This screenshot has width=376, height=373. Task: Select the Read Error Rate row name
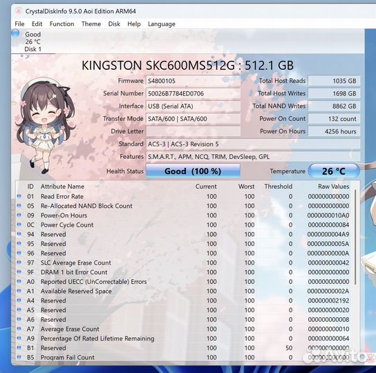[x=62, y=196]
